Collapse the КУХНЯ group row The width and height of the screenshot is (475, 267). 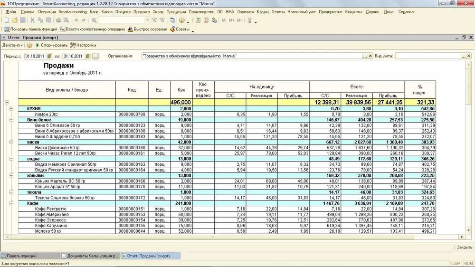pos(11,109)
